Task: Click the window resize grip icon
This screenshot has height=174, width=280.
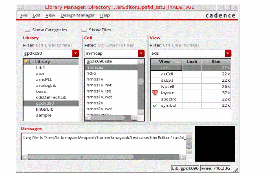Action: [236, 170]
